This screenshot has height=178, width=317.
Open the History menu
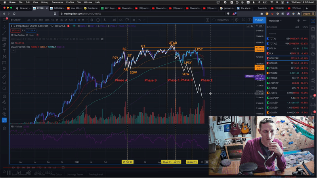click(x=45, y=2)
